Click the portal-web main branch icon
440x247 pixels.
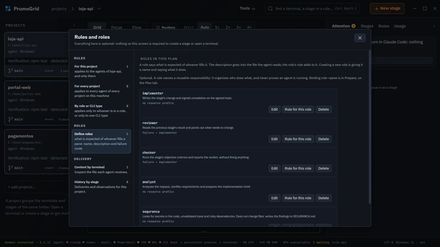pos(10,119)
